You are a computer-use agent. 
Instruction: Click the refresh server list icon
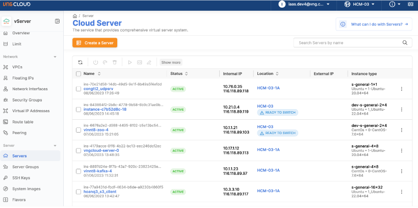[x=80, y=62]
